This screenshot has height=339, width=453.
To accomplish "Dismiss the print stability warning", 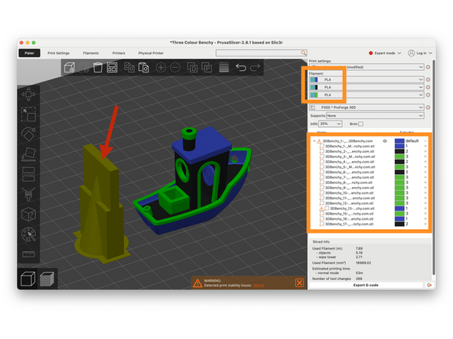I will click(x=300, y=282).
